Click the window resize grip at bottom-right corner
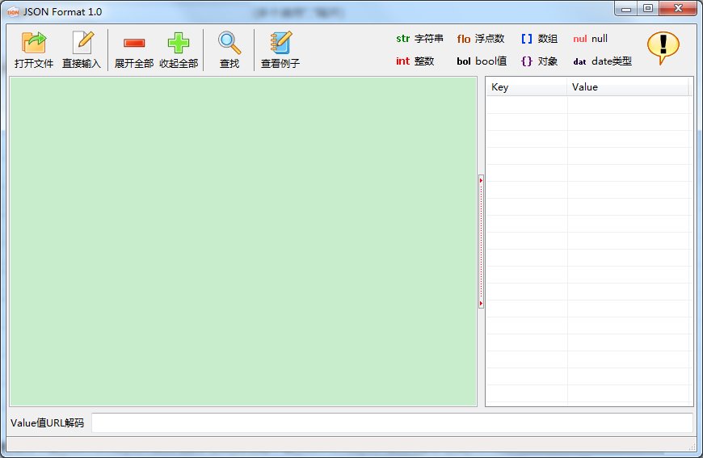This screenshot has height=458, width=703. click(x=692, y=447)
